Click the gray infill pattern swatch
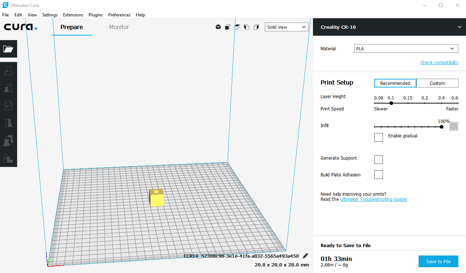466x273 pixels. (454, 126)
